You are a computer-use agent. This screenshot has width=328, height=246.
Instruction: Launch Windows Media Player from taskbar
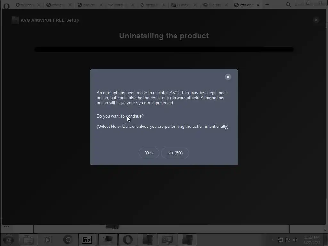(x=47, y=240)
